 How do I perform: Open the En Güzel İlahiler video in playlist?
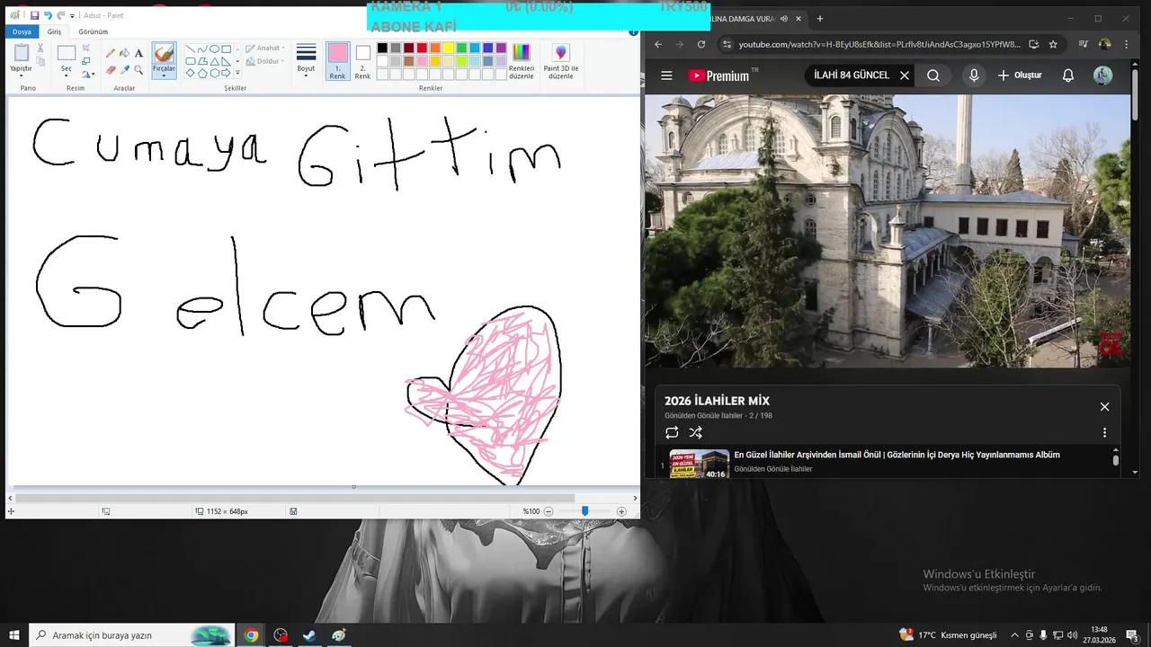pos(897,455)
